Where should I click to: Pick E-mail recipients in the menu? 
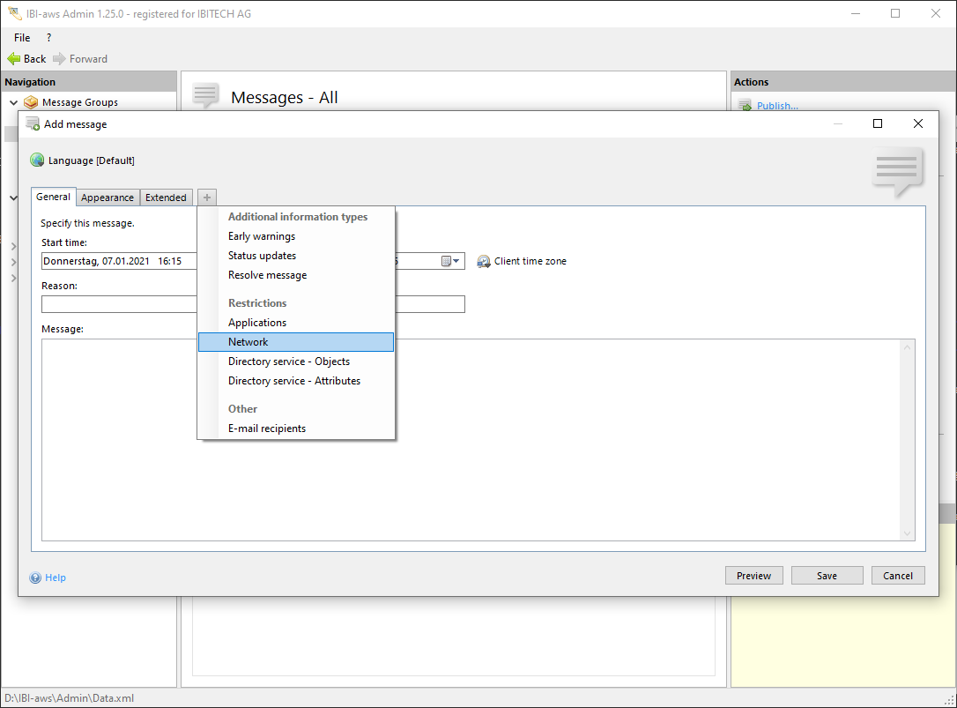(267, 429)
